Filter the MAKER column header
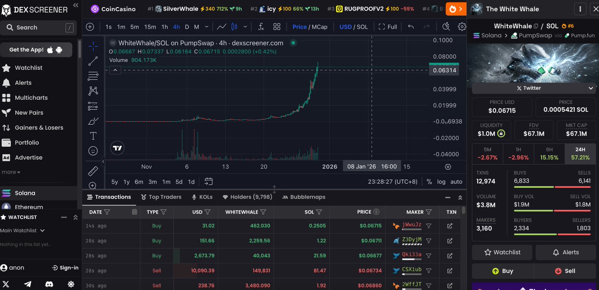The height and width of the screenshot is (290, 599). pyautogui.click(x=428, y=212)
